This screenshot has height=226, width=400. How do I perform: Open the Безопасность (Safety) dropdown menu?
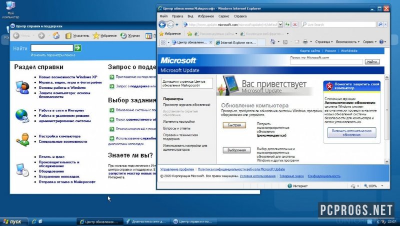pos(347,42)
